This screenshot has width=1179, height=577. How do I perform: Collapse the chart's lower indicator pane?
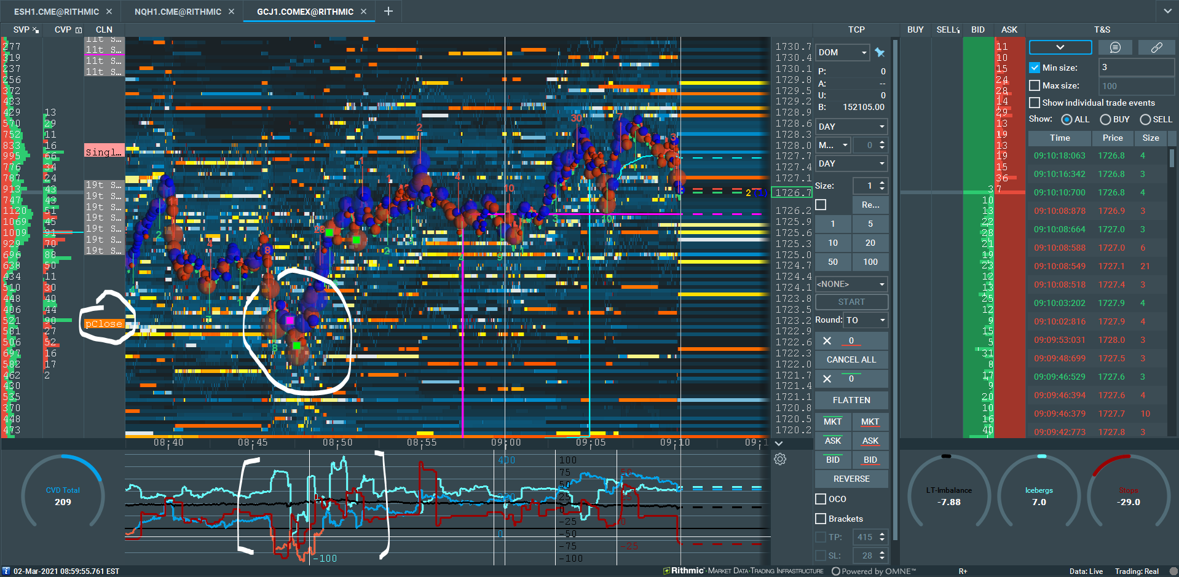(779, 443)
